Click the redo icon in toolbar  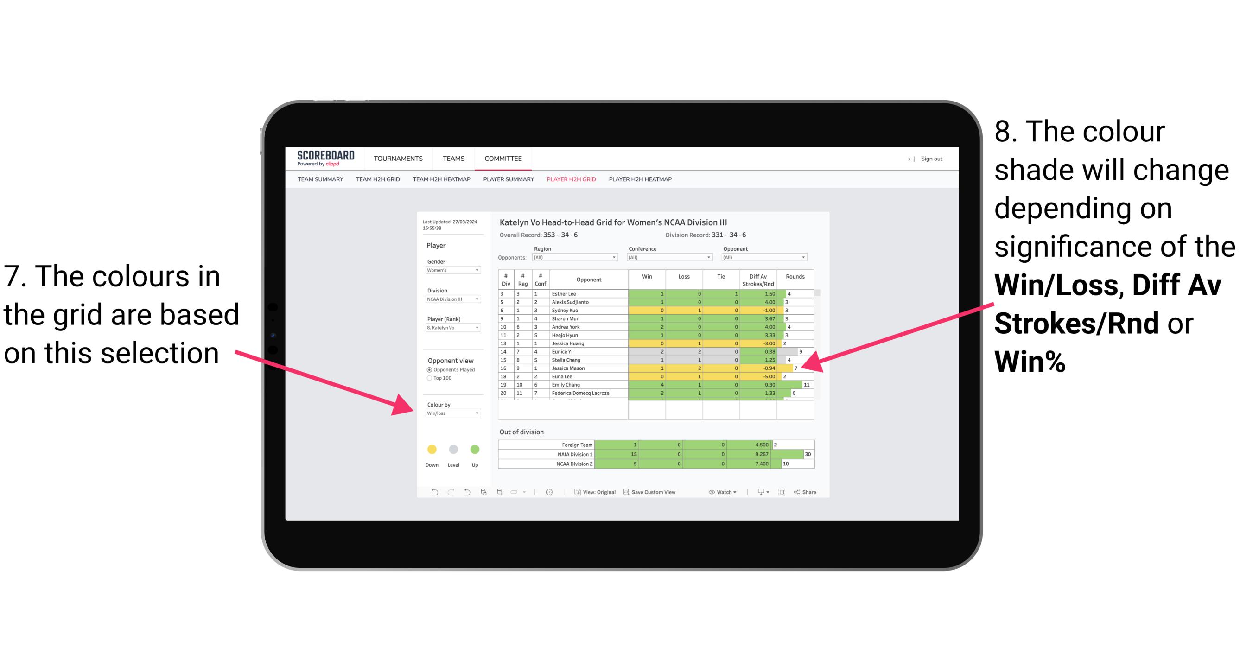(445, 494)
